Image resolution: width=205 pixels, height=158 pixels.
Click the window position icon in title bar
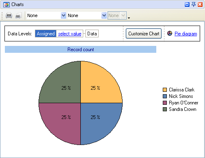click(187, 4)
